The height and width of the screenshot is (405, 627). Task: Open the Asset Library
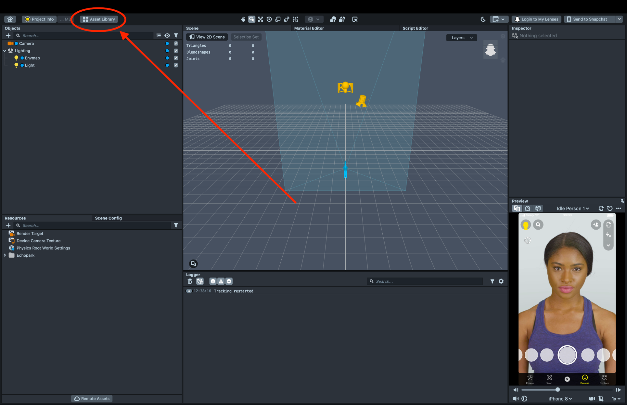(x=99, y=19)
